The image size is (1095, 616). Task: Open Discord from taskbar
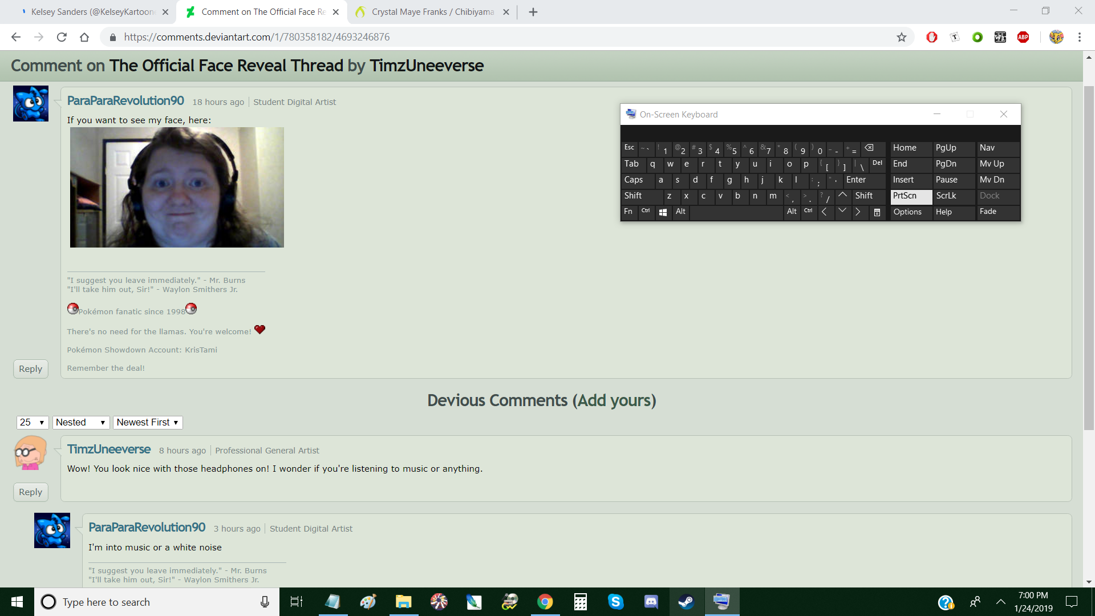651,602
